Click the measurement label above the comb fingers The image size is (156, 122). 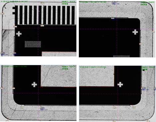point(43,3)
